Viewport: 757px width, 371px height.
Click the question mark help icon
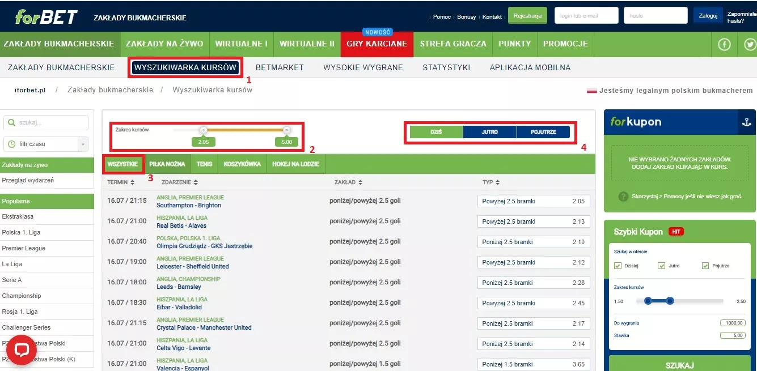point(622,197)
